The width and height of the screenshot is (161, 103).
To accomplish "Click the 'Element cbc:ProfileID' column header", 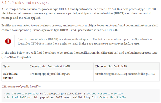I will point(111,66).
